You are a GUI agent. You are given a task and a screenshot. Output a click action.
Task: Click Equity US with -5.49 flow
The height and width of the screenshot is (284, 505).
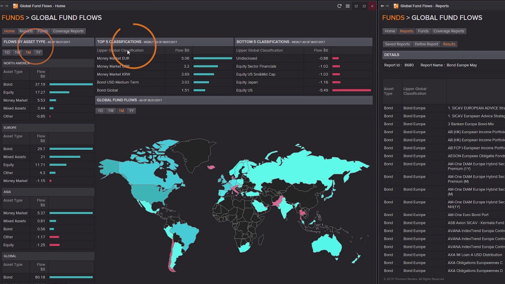244,90
